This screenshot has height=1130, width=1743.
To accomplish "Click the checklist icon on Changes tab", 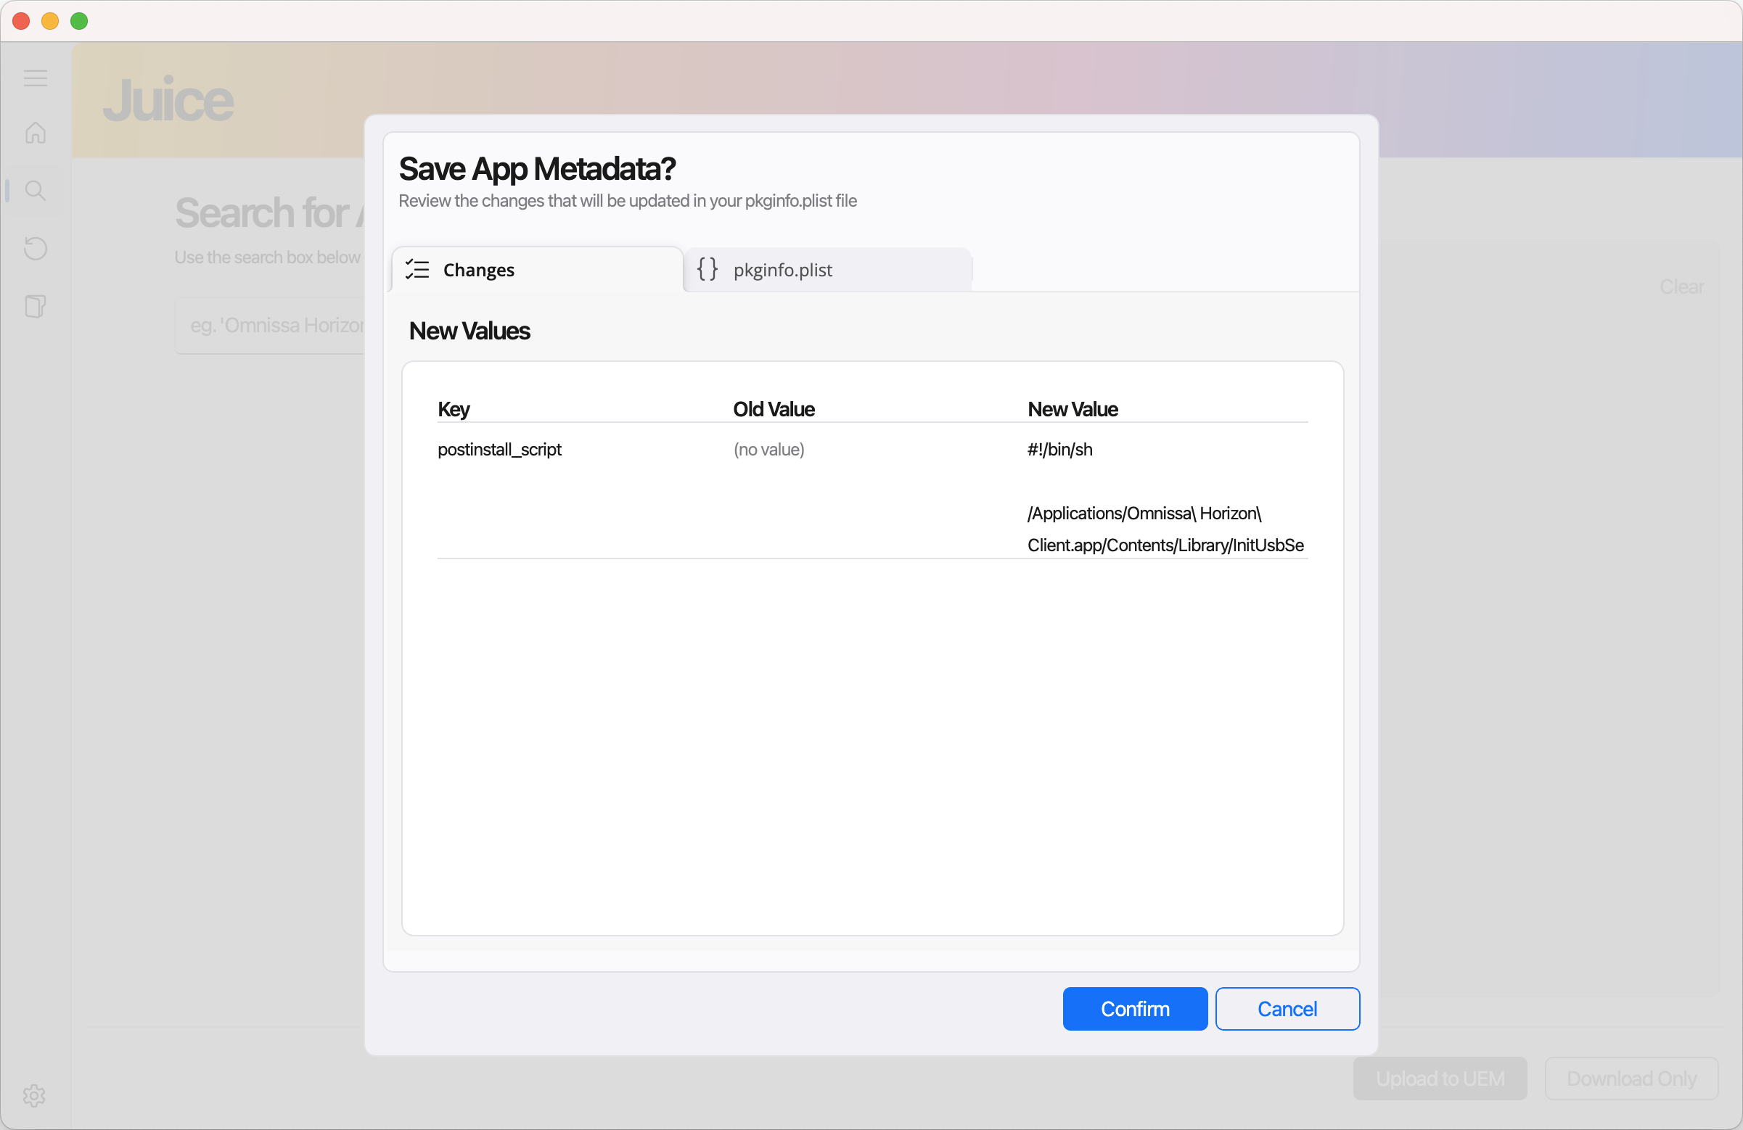I will 417,269.
